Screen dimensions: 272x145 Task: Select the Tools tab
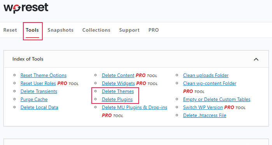coord(32,30)
